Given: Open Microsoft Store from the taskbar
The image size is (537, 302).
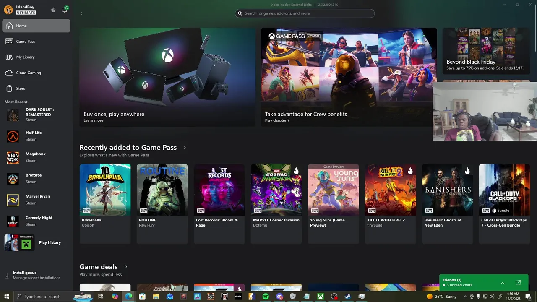Looking at the screenshot, I should [x=142, y=297].
